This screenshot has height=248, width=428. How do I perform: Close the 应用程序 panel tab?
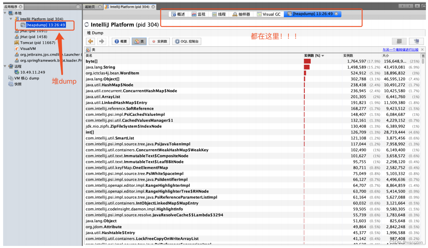[21, 7]
